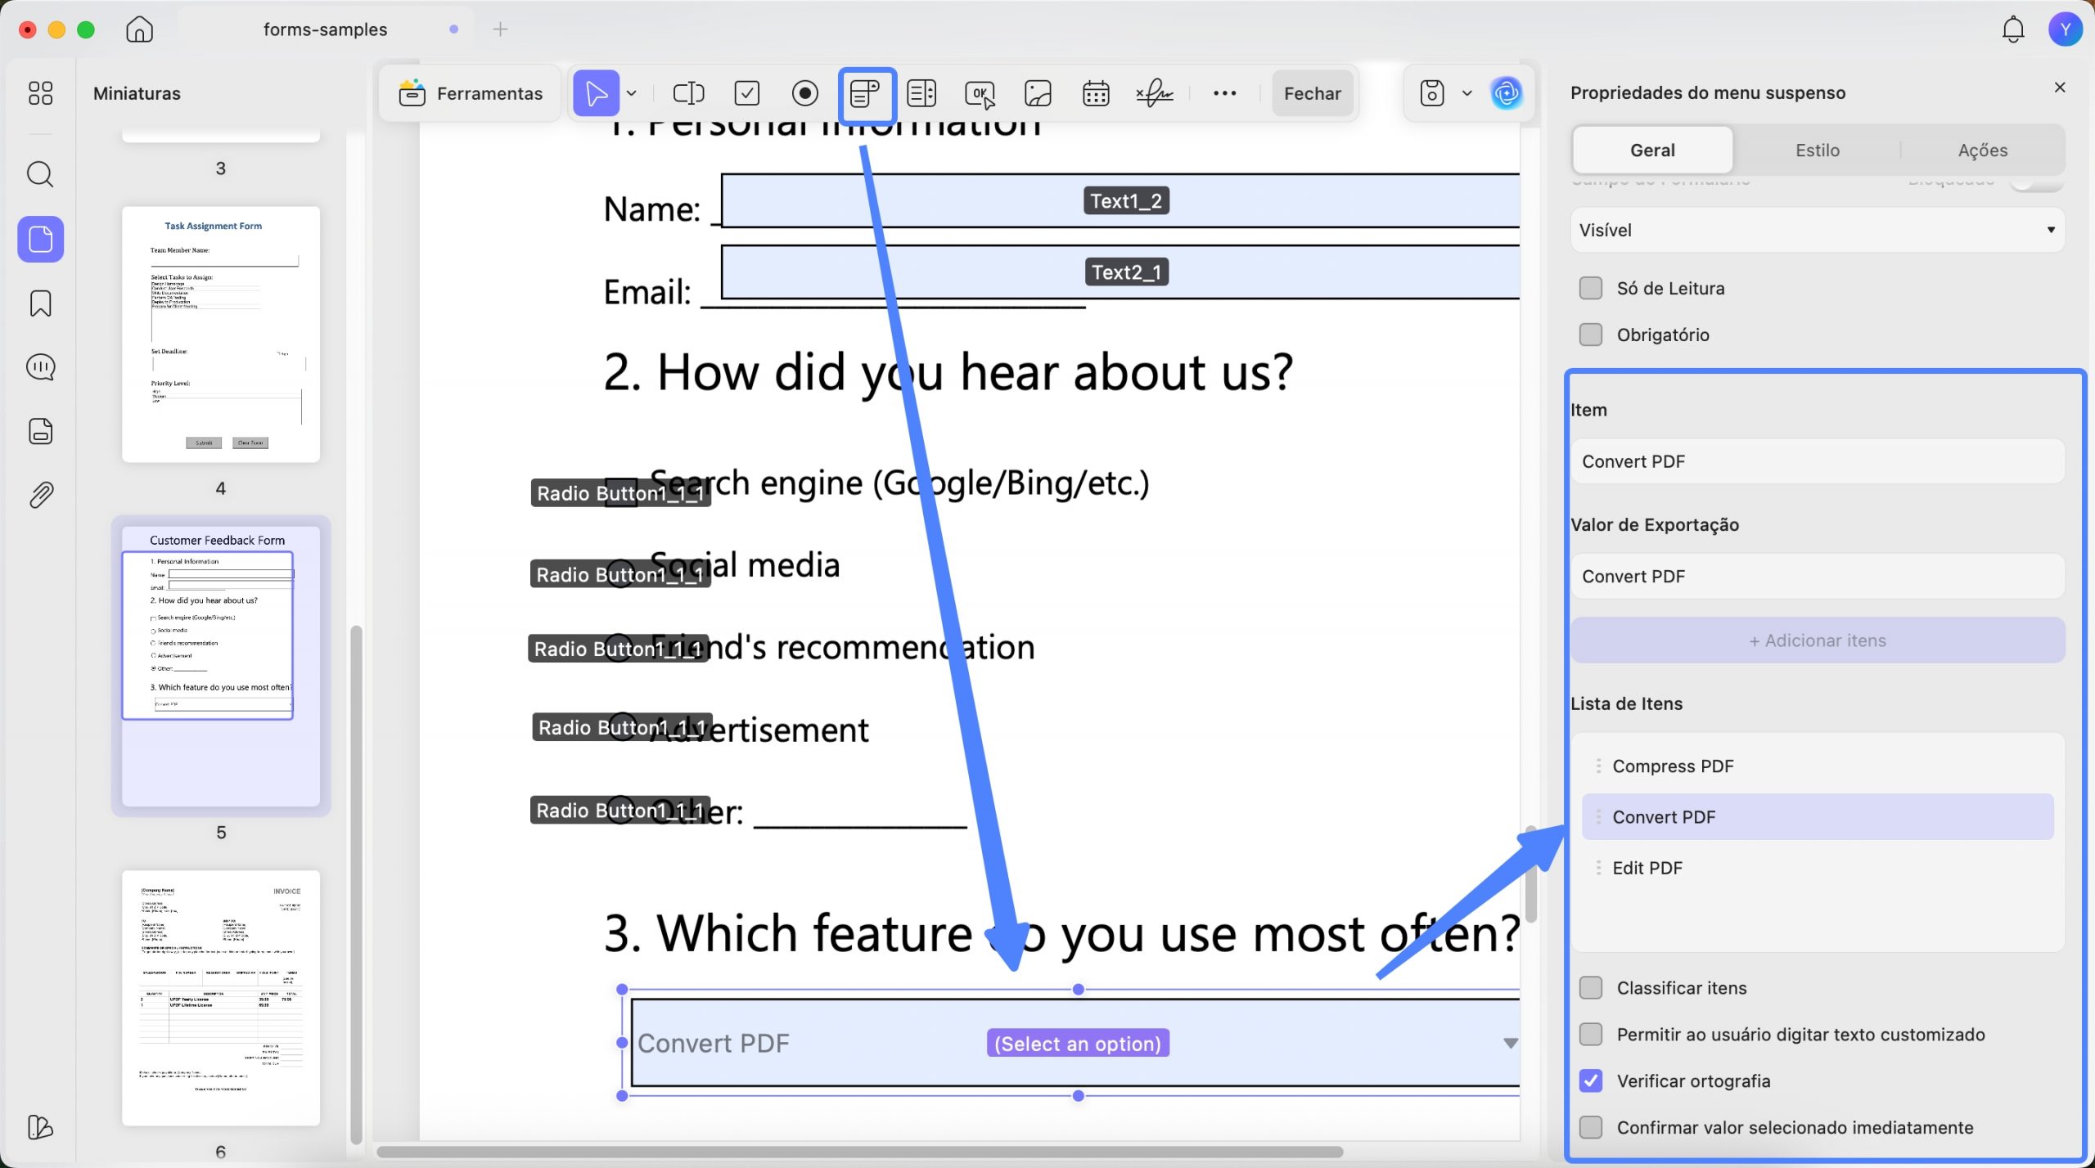Click the document horizontal scrollbar
This screenshot has height=1168, width=2095.
click(x=859, y=1152)
